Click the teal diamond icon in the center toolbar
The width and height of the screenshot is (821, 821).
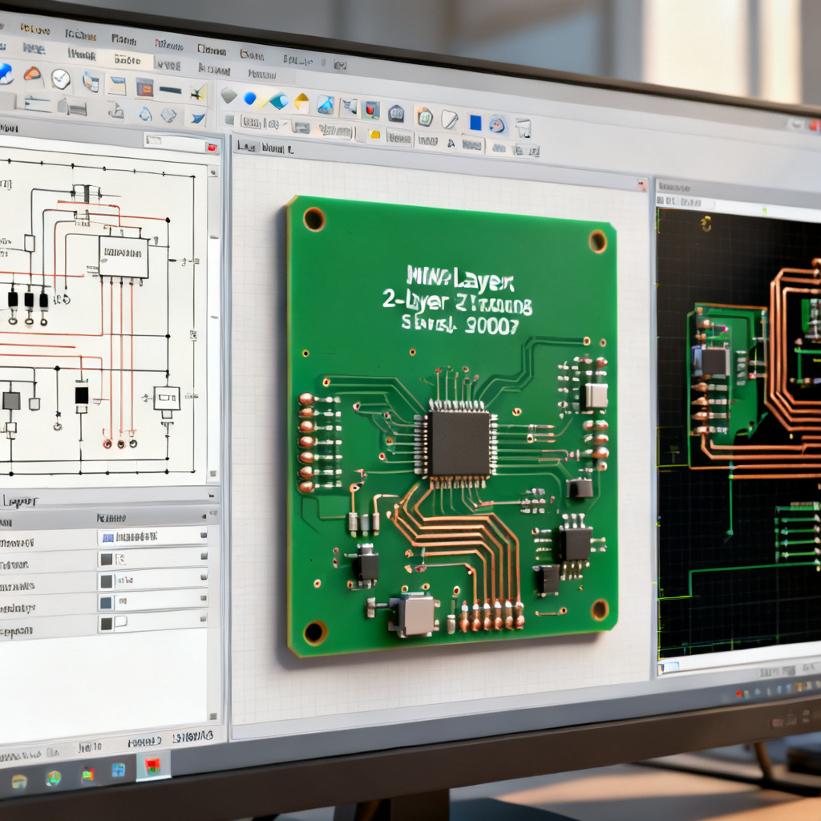click(x=278, y=100)
